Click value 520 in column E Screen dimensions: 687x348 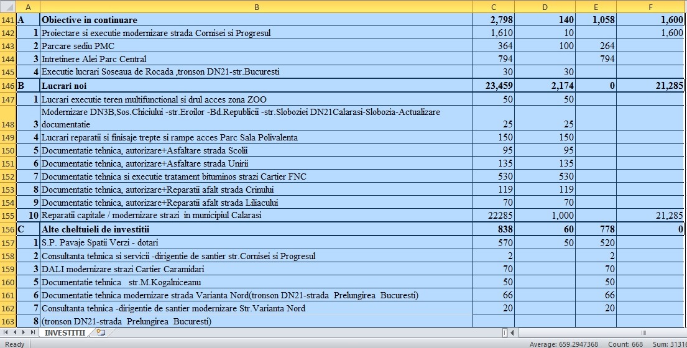(x=596, y=242)
